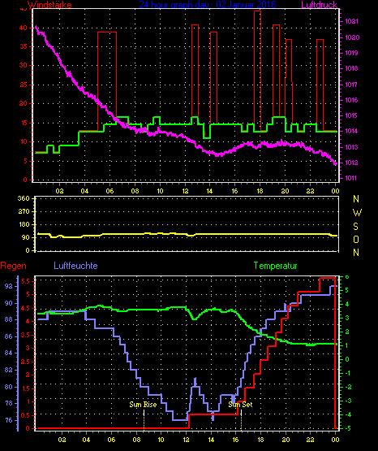This screenshot has height=451, width=378.
Task: Click the 1015 value on the pressure axis
Action: [x=351, y=115]
